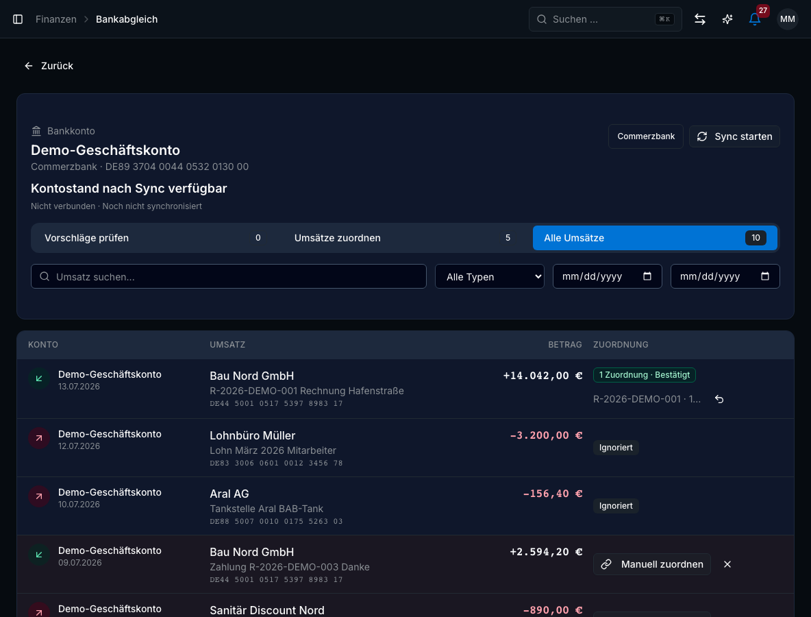Click the −3.200,00 € amount
The width and height of the screenshot is (811, 617).
pyautogui.click(x=546, y=435)
